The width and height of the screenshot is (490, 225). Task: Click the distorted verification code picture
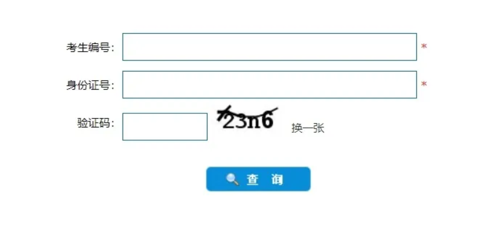coord(247,117)
